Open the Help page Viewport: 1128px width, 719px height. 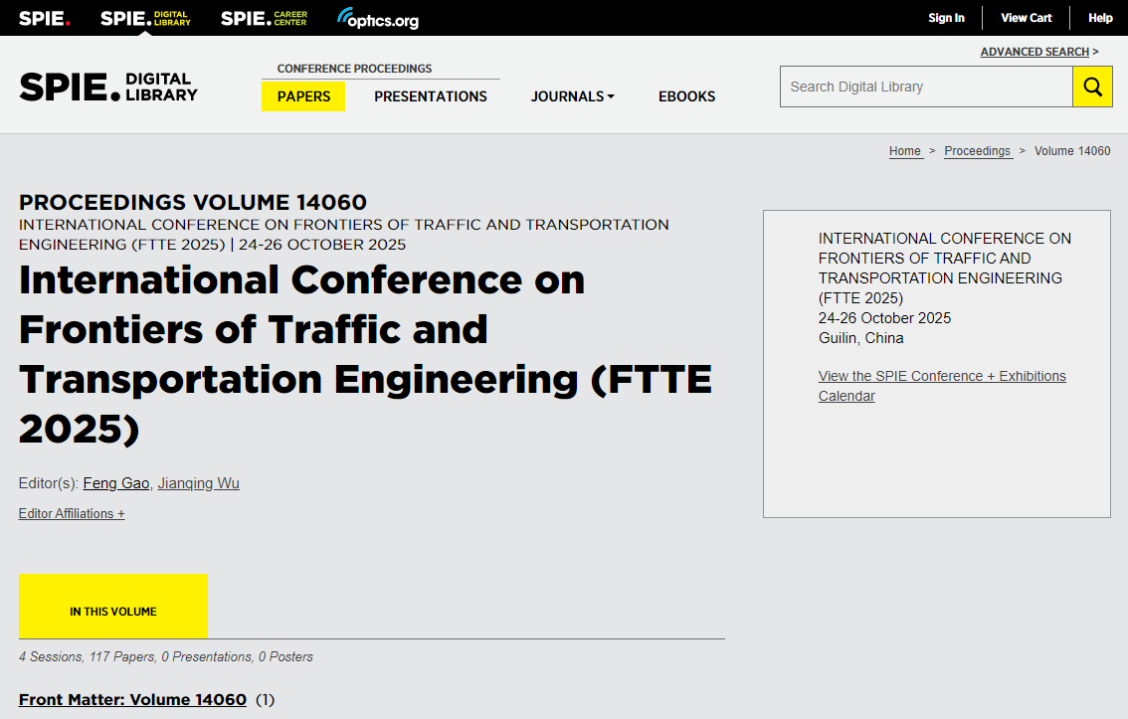[1100, 18]
